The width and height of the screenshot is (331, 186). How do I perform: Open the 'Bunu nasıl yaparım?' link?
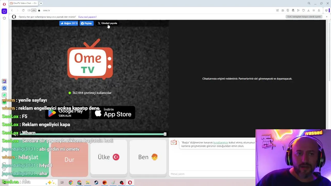(x=87, y=17)
